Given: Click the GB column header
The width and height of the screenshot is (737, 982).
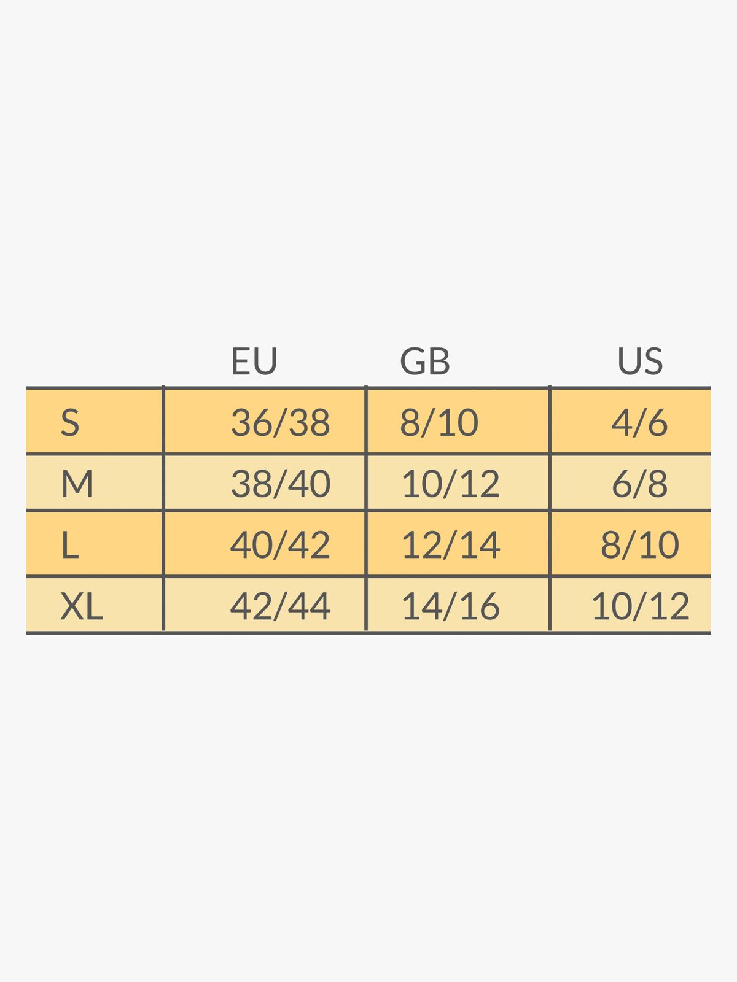Looking at the screenshot, I should (x=425, y=361).
